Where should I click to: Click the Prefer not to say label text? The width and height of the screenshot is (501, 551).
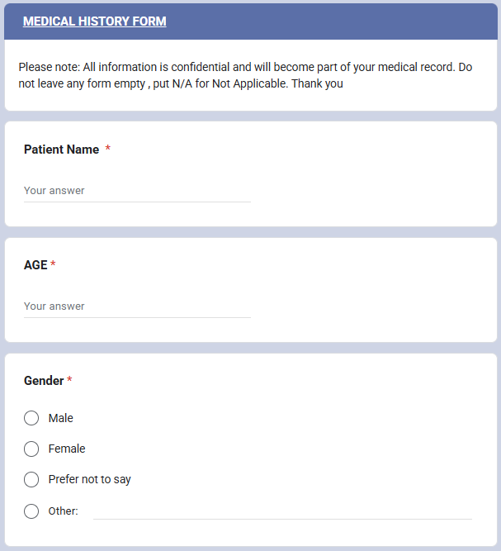tap(89, 479)
